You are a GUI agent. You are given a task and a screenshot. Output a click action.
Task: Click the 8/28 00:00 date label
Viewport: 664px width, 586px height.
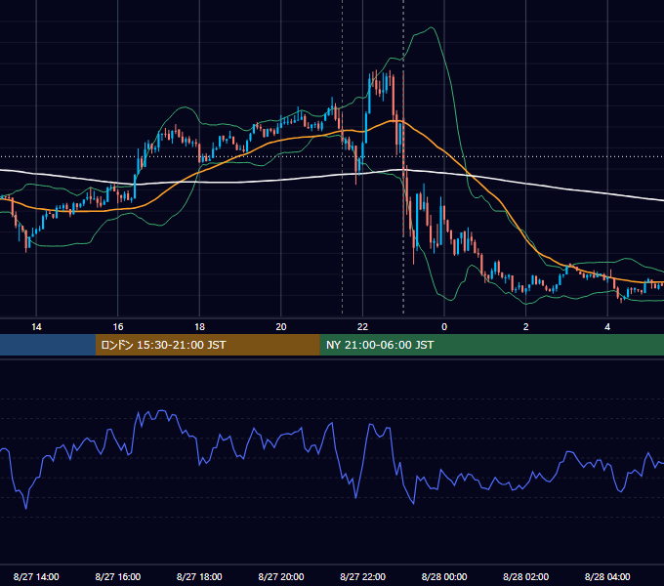(444, 576)
